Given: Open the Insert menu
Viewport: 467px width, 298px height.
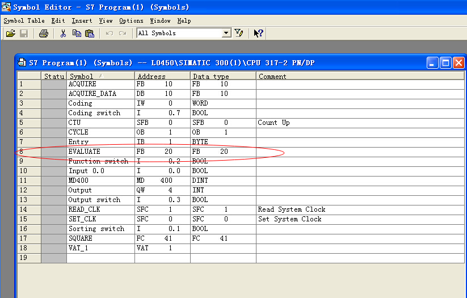Looking at the screenshot, I should pyautogui.click(x=82, y=20).
